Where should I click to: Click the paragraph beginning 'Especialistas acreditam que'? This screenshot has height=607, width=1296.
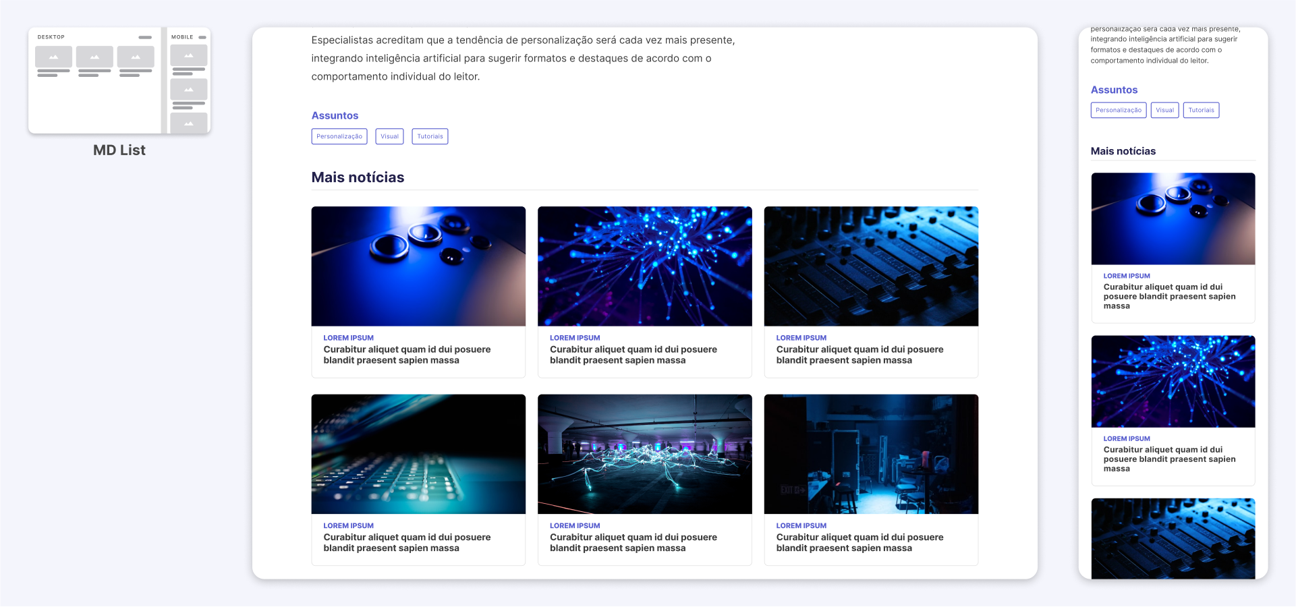[523, 59]
